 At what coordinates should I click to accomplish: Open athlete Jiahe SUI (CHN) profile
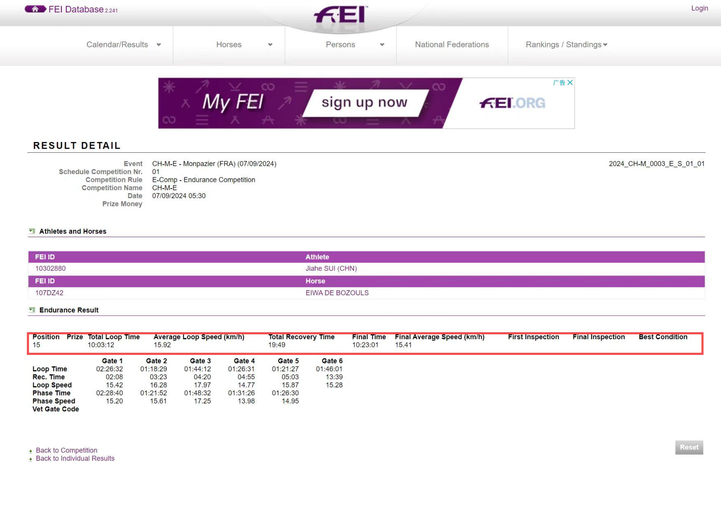click(331, 268)
